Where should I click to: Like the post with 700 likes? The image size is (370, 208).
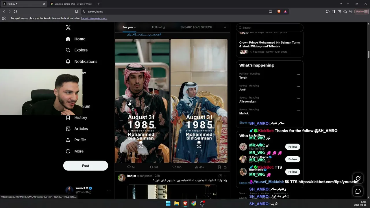177,167
